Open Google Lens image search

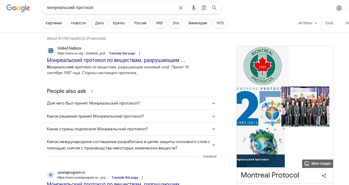pos(204,8)
